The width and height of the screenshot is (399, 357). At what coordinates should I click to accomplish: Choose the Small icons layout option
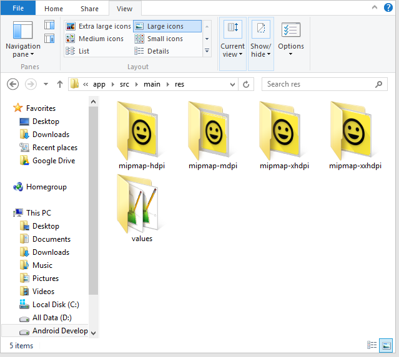[165, 39]
